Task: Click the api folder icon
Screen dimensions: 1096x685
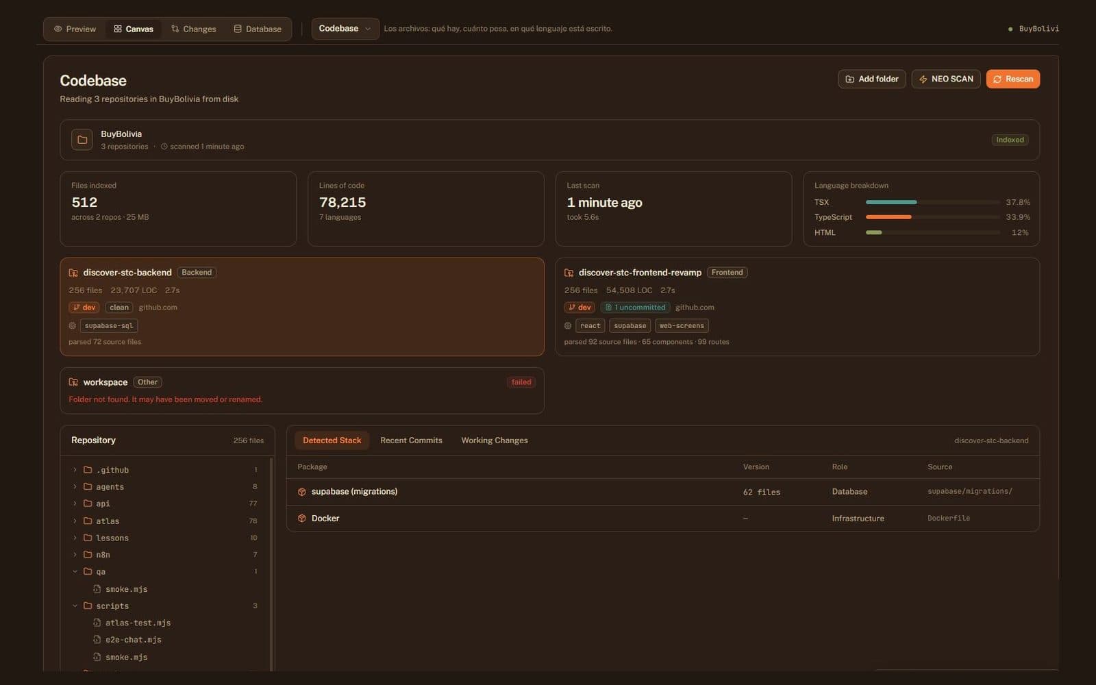Action: click(88, 503)
